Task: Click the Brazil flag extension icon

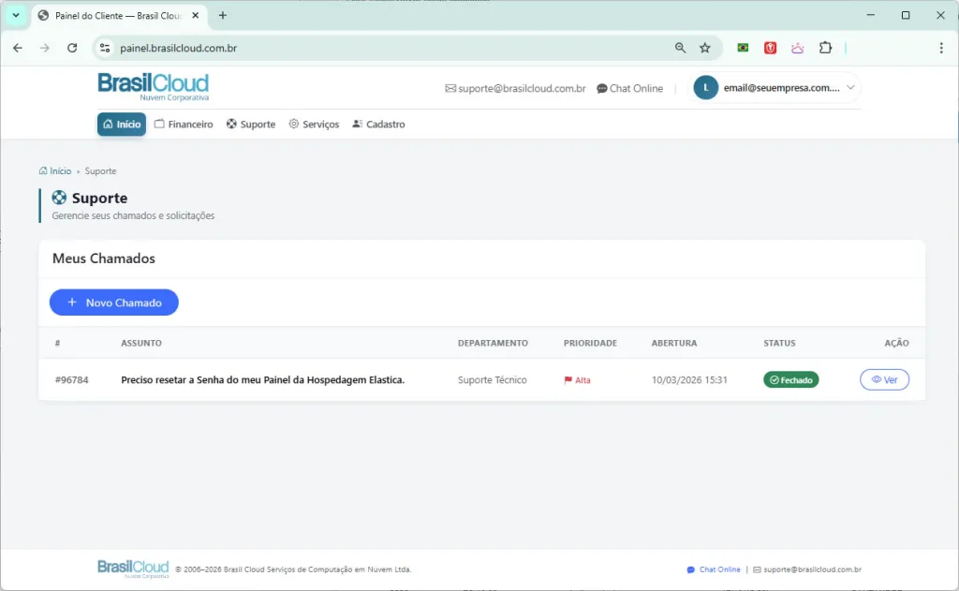Action: [x=742, y=47]
